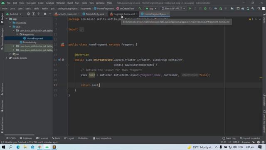266x150 pixels.
Task: Open the App Inspection tool window
Action: [x=102, y=138]
